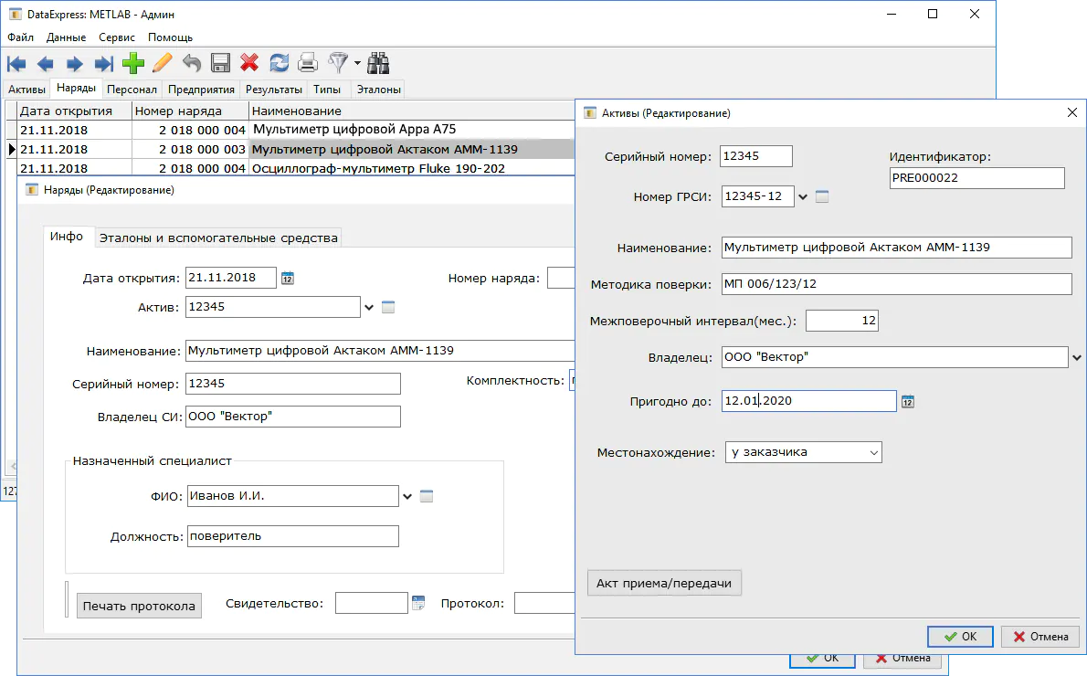Click Печать протокола button
This screenshot has height=676, width=1087.
coord(139,606)
